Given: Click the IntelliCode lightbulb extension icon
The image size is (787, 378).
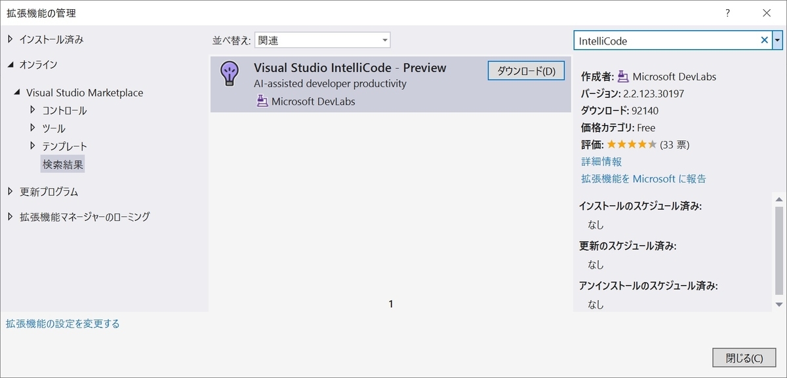Looking at the screenshot, I should click(230, 74).
